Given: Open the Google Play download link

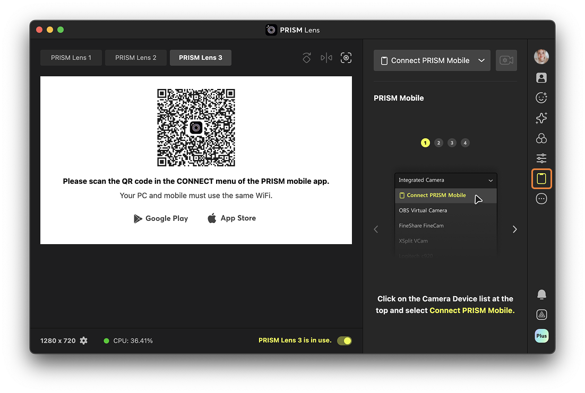Looking at the screenshot, I should [161, 218].
